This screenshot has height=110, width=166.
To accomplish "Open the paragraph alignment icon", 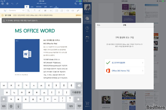I will click(45, 10).
